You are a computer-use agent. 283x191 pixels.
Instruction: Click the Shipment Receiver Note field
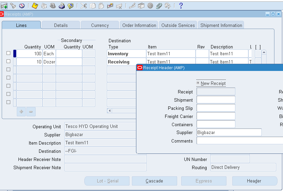[106, 167]
